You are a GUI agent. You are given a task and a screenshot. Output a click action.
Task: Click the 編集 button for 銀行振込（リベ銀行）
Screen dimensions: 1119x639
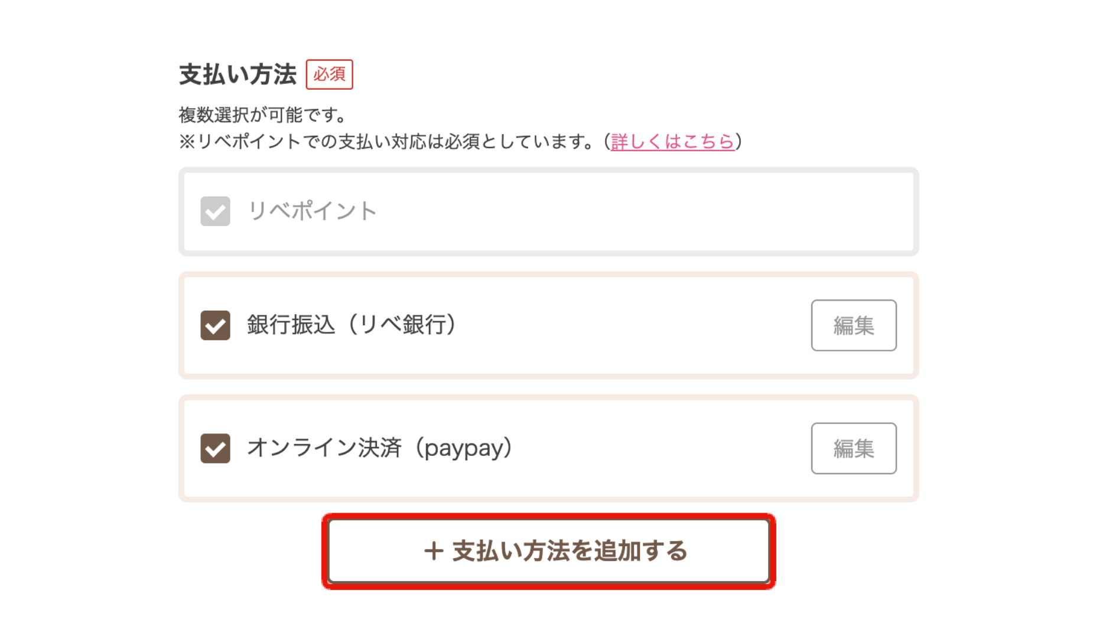(x=854, y=325)
